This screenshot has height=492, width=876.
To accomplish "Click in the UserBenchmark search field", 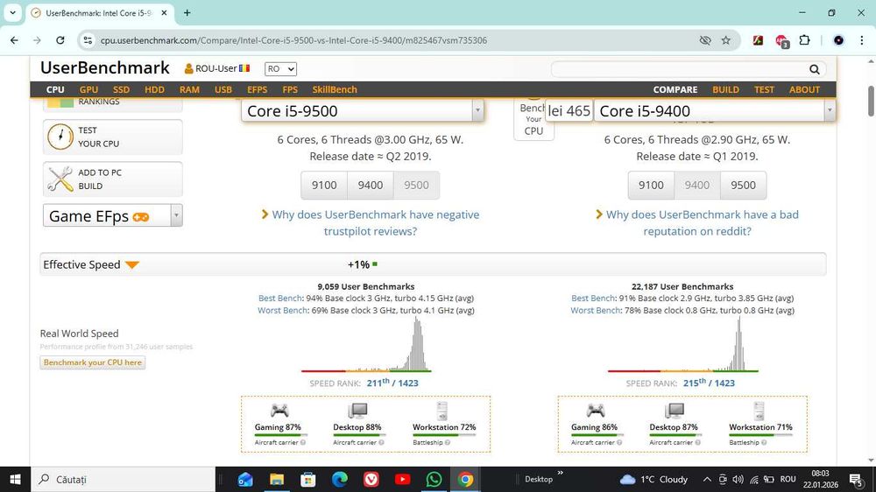I will [x=679, y=69].
